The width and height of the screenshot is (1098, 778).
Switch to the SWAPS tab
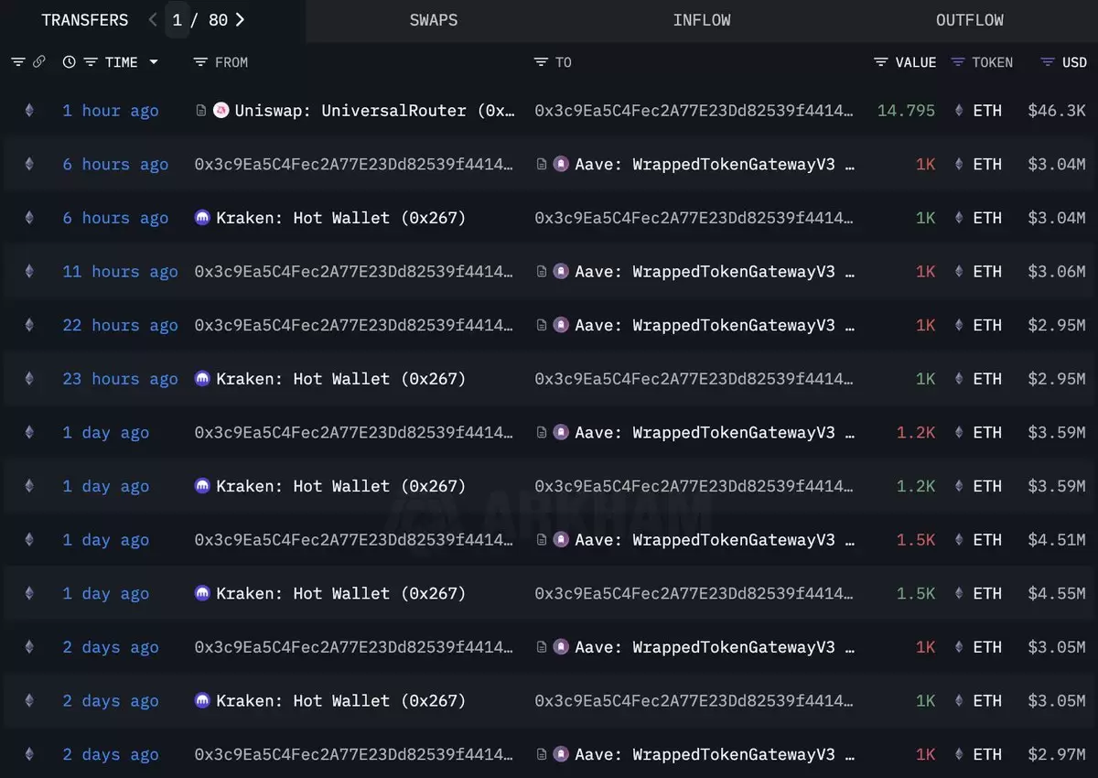coord(434,20)
